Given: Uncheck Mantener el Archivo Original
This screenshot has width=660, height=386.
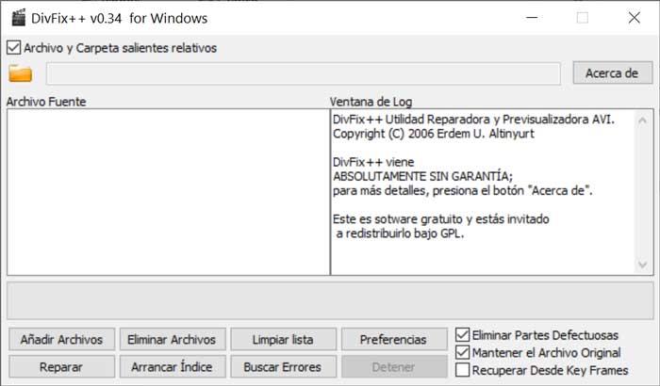Looking at the screenshot, I should click(x=462, y=352).
